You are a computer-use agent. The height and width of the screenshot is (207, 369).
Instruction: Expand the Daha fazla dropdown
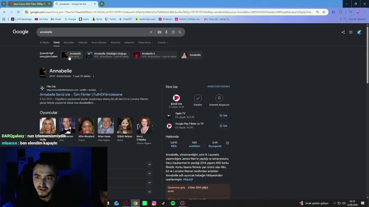[146, 43]
